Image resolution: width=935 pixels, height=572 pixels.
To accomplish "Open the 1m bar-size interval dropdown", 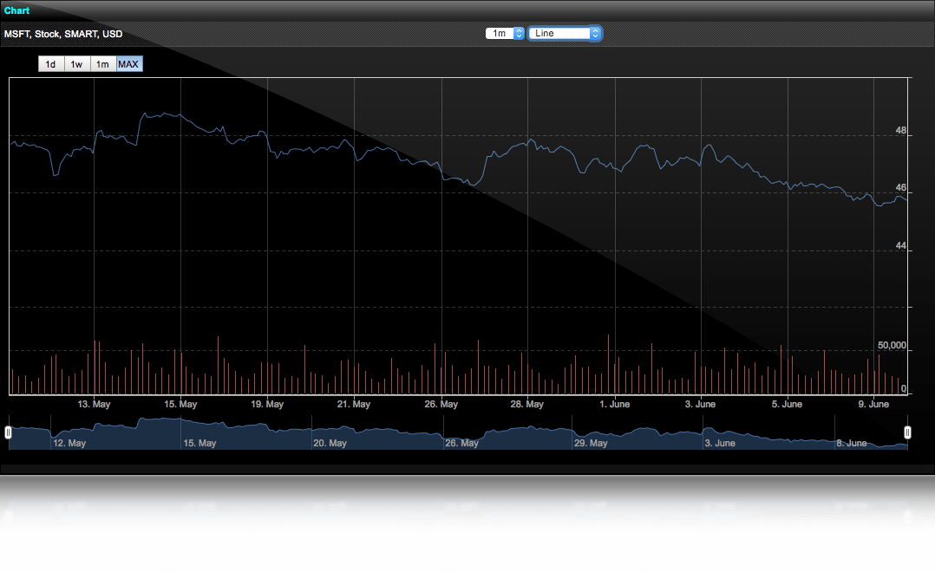I will [x=501, y=33].
